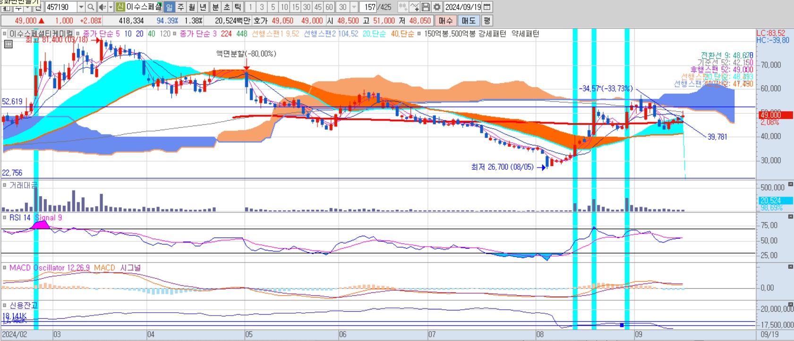Click the 선행스팬1 9,52 legend text
Image resolution: width=794 pixels, height=341 pixels.
[275, 34]
